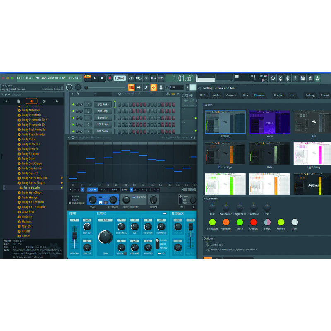Image resolution: width=331 pixels, height=331 pixels.
Task: Open the metronome icon in toolbar
Action: click(131, 78)
